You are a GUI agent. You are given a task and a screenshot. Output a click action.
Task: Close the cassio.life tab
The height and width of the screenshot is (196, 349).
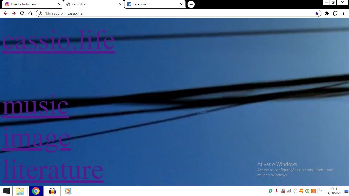coord(120,4)
